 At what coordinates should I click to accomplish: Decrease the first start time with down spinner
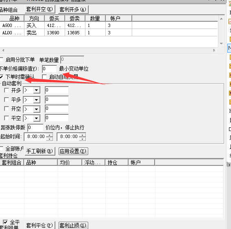point(50,139)
